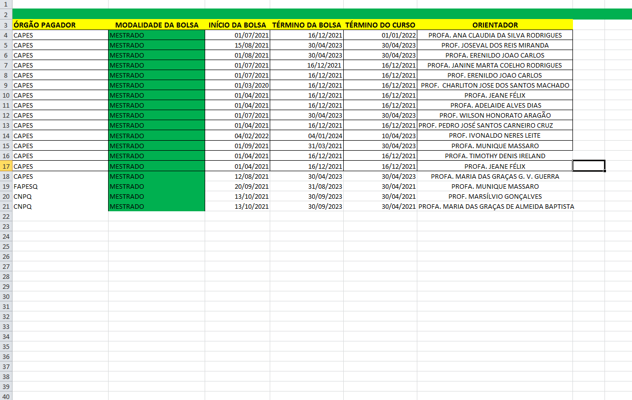
Task: Click the end date 31/08/2023 cell
Action: [306, 186]
